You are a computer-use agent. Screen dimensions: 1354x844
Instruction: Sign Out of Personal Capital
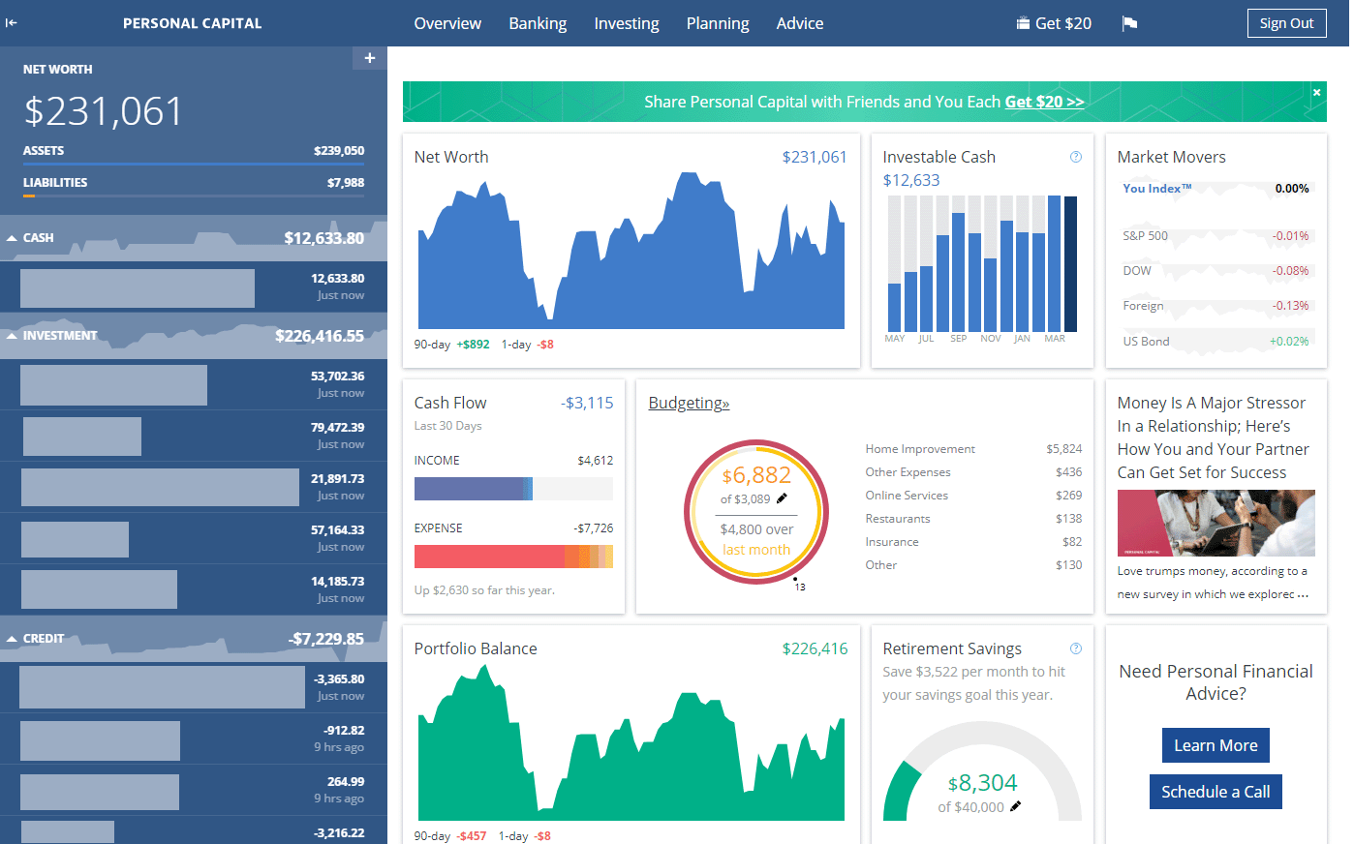point(1286,22)
